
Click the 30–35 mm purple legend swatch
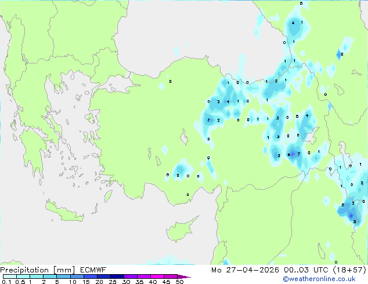pyautogui.click(x=131, y=276)
